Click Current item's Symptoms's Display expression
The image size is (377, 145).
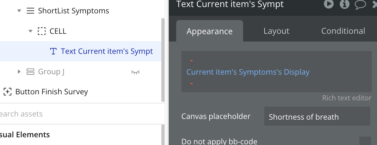click(248, 72)
